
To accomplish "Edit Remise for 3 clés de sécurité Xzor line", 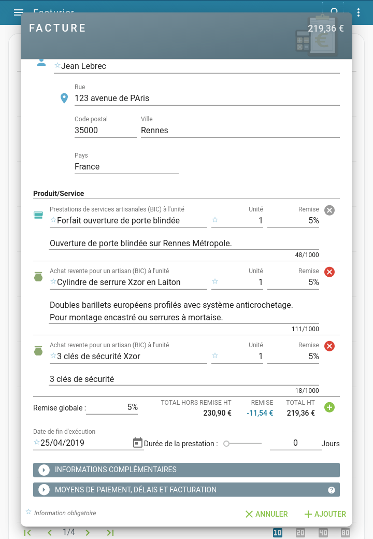I will tap(293, 357).
